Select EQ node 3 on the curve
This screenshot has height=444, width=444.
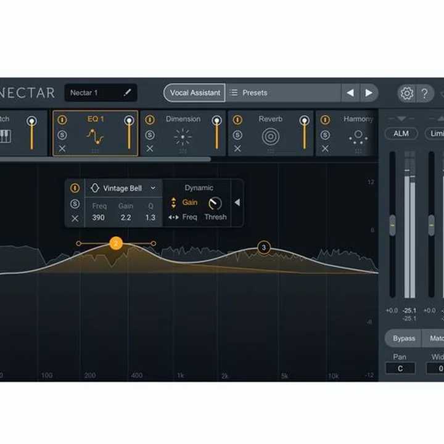[264, 247]
